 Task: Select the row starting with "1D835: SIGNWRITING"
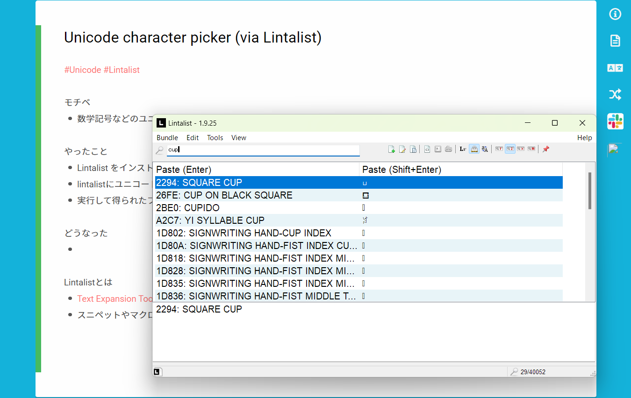(359, 284)
